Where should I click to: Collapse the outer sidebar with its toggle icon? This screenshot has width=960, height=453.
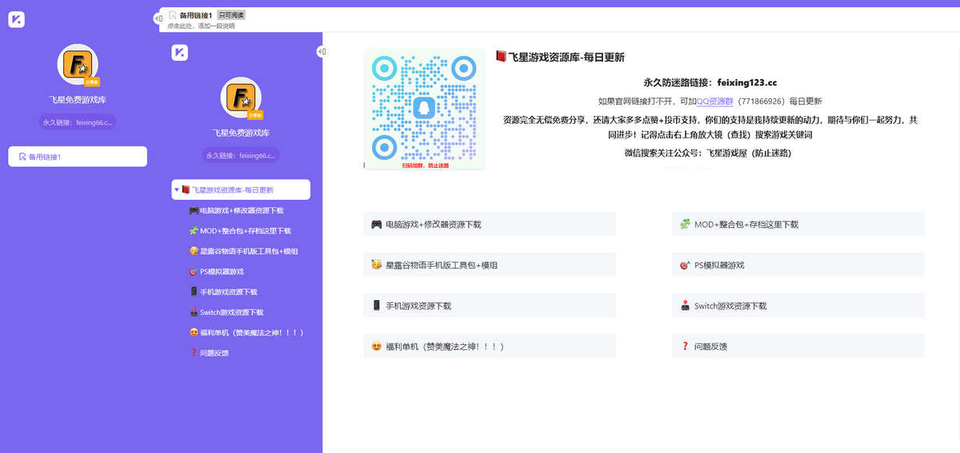[158, 18]
